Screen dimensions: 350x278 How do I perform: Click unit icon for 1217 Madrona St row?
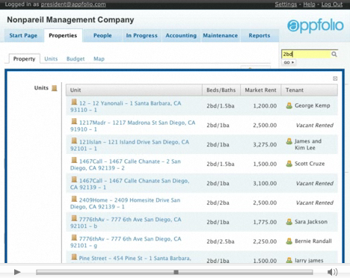point(74,121)
